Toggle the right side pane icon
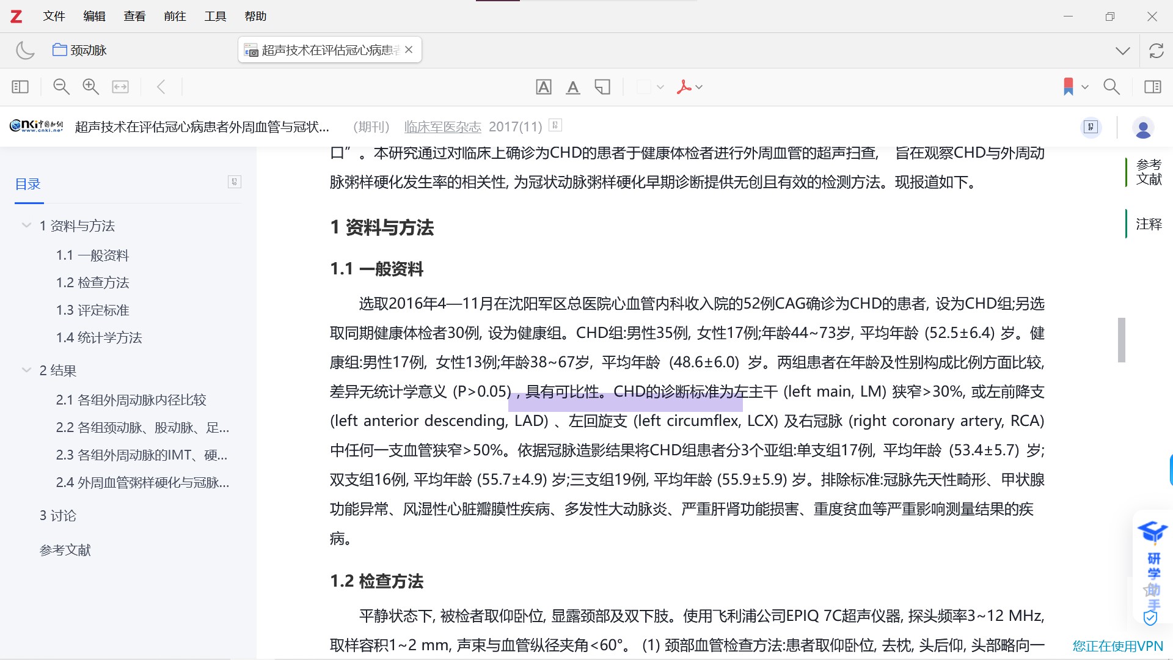The image size is (1173, 660). 1153,87
